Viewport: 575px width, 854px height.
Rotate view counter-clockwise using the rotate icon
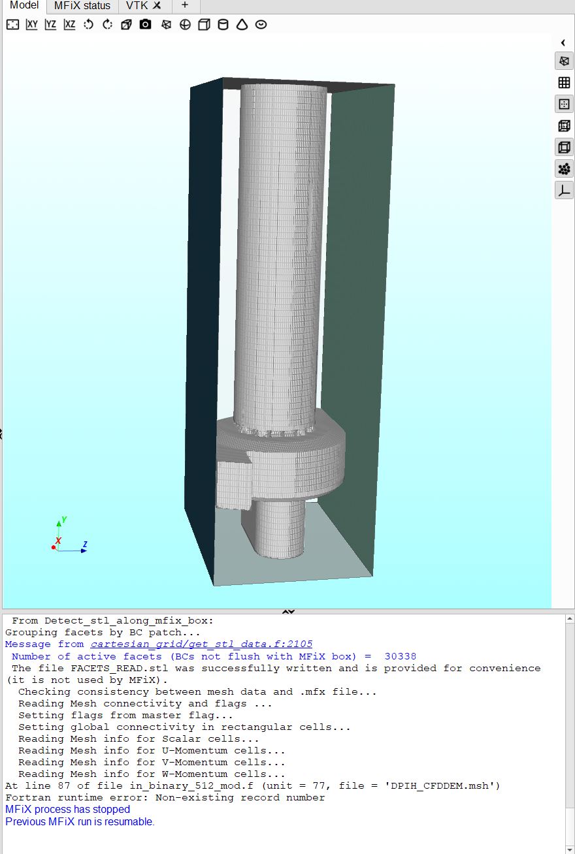click(x=89, y=25)
